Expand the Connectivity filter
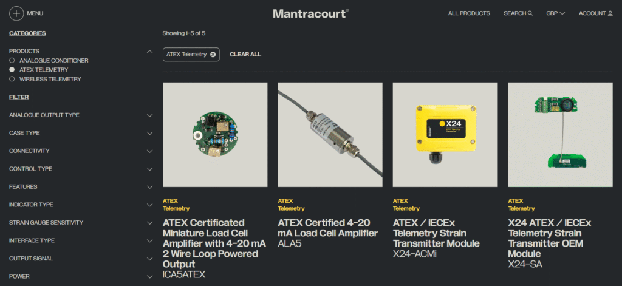This screenshot has height=286, width=622. (149, 151)
